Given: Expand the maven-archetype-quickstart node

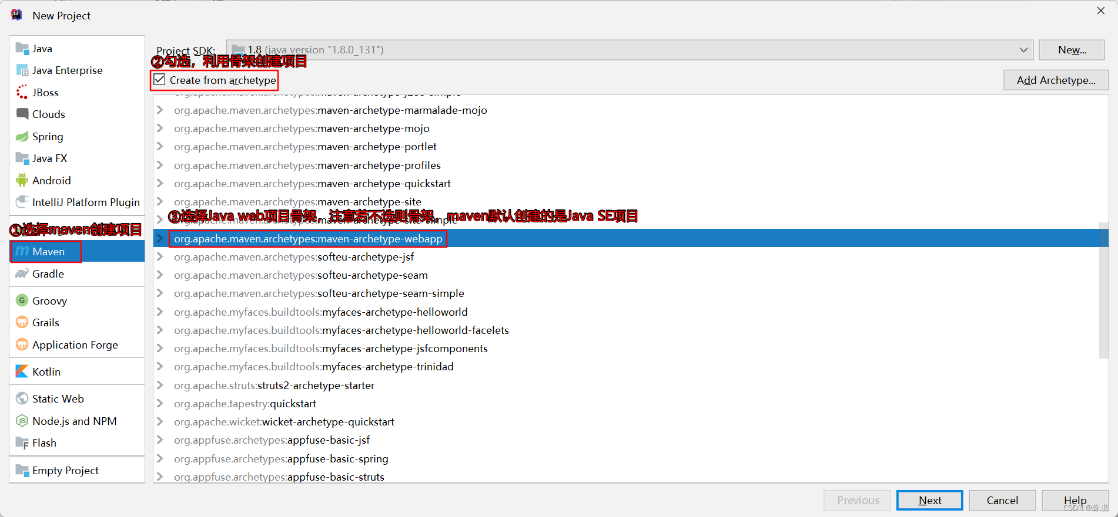Looking at the screenshot, I should (160, 183).
